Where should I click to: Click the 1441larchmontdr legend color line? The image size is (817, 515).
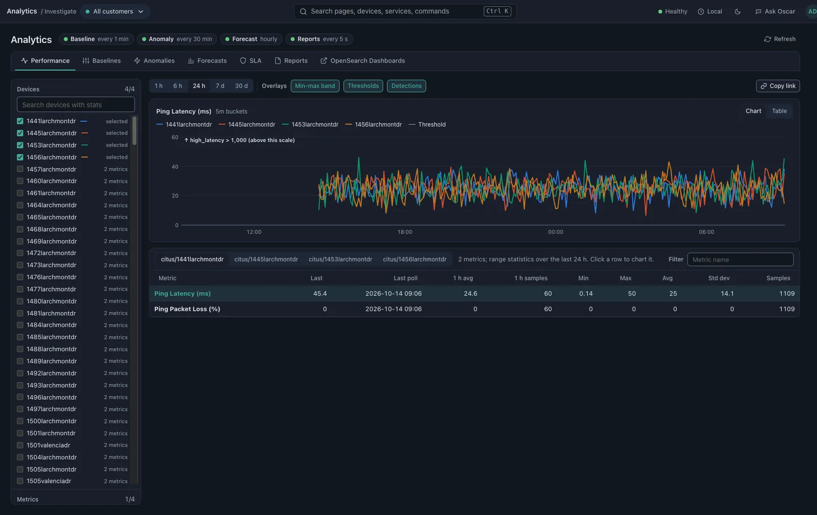pyautogui.click(x=159, y=124)
